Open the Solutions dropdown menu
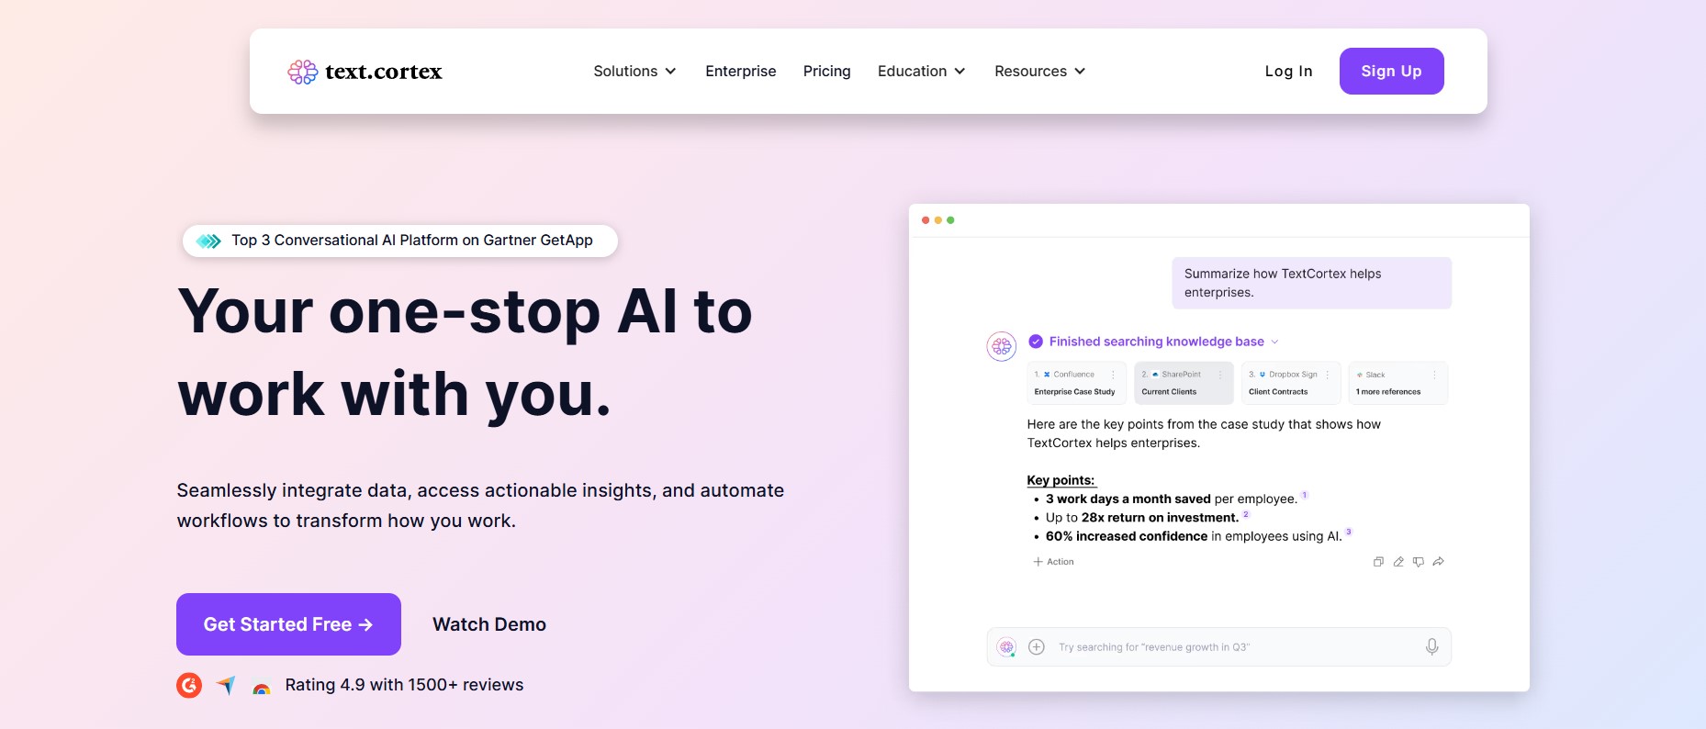This screenshot has width=1706, height=729. 634,71
